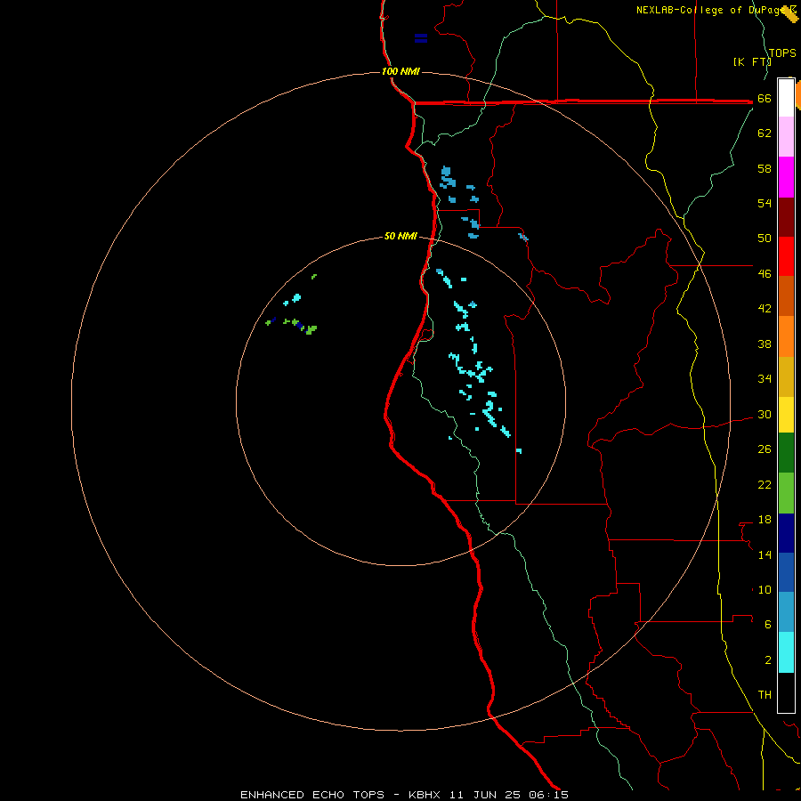This screenshot has height=801, width=801.
Task: Pick the light steel-blue legend swatch
Action: pyautogui.click(x=786, y=612)
